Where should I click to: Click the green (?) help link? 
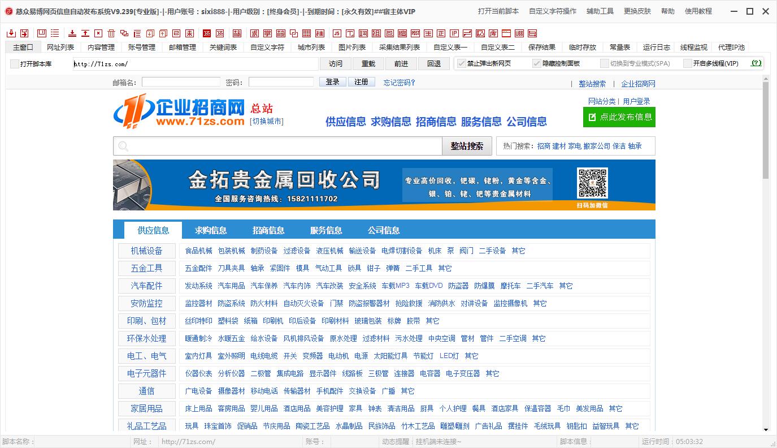(756, 63)
